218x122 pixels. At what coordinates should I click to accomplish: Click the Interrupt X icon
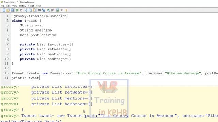(62, 10)
